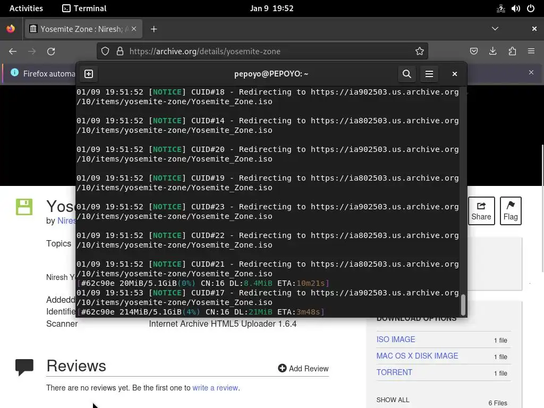544x408 pixels.
Task: Close the pepoyo@PEPOYO terminal window
Action: click(455, 74)
